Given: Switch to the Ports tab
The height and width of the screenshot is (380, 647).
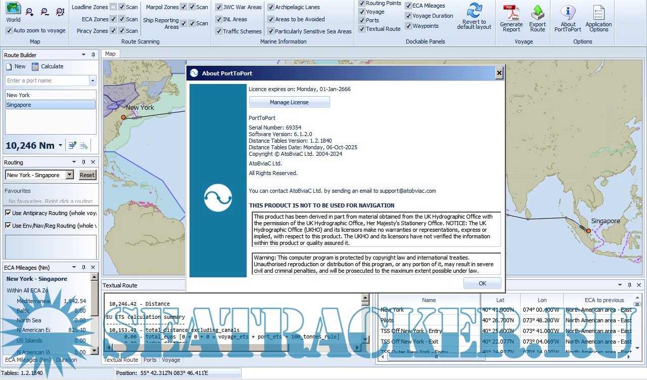Looking at the screenshot, I should click(x=150, y=360).
